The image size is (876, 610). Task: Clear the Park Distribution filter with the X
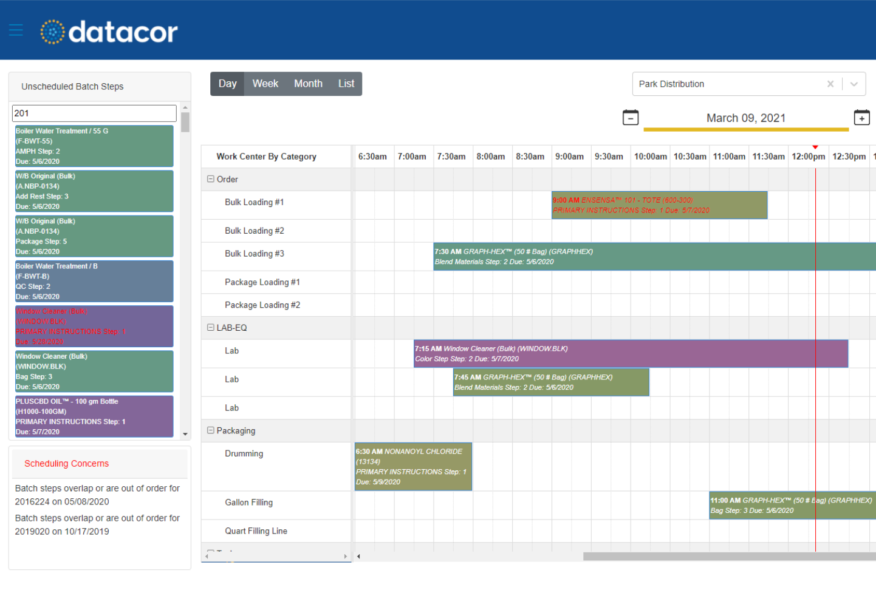(830, 84)
